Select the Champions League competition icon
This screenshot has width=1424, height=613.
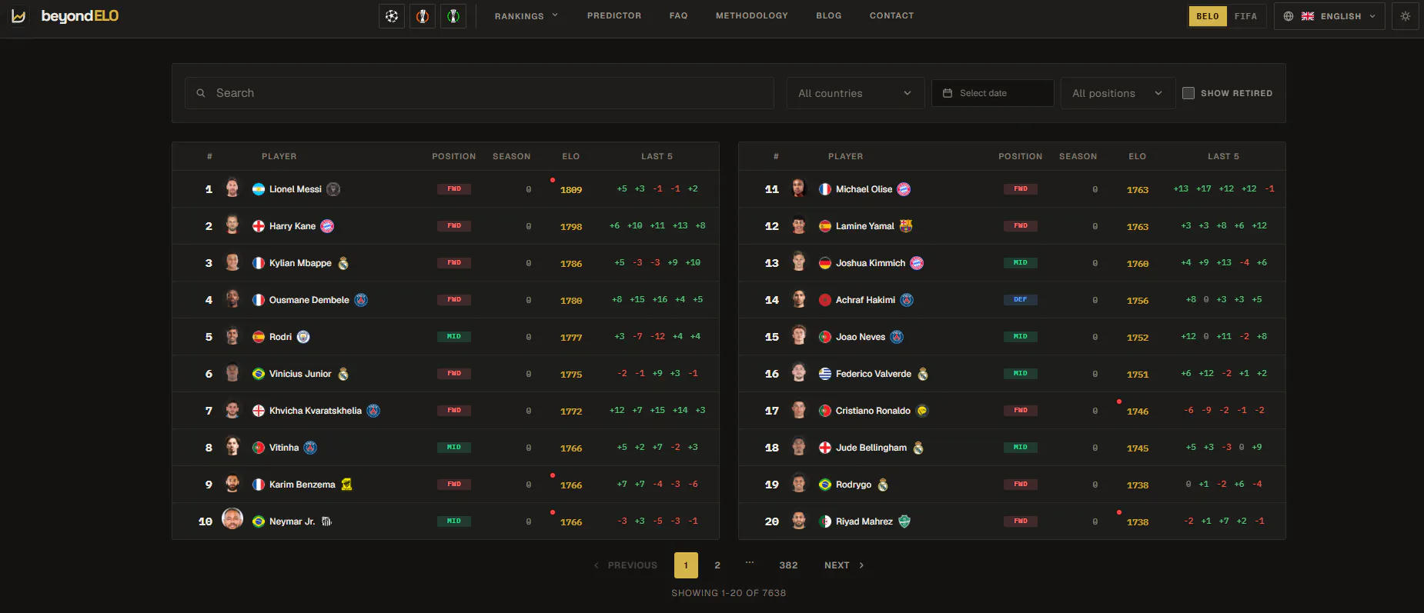(x=392, y=16)
